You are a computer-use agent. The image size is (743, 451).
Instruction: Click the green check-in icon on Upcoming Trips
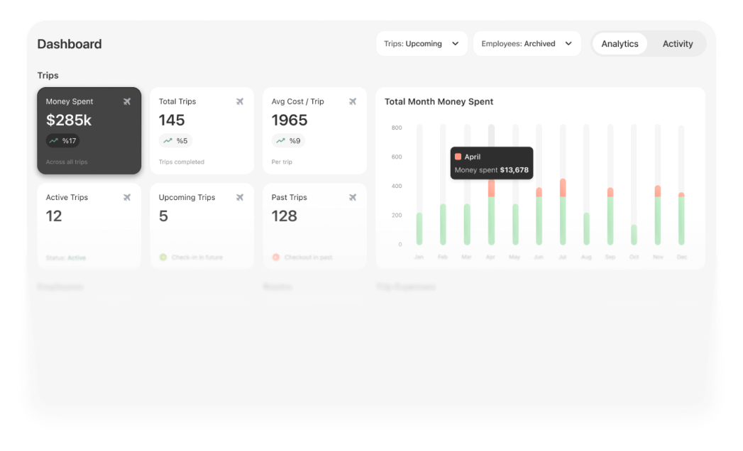pos(164,257)
